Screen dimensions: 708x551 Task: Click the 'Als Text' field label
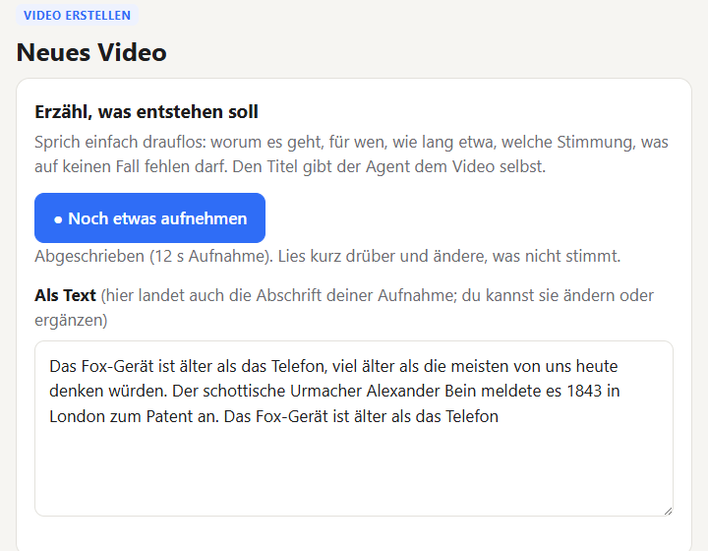click(x=66, y=295)
